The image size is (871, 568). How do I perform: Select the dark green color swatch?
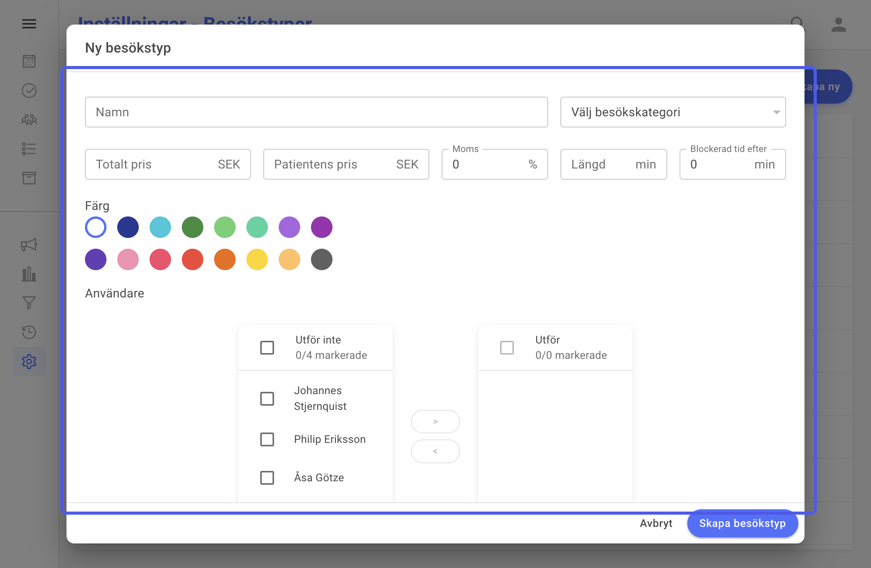point(193,227)
